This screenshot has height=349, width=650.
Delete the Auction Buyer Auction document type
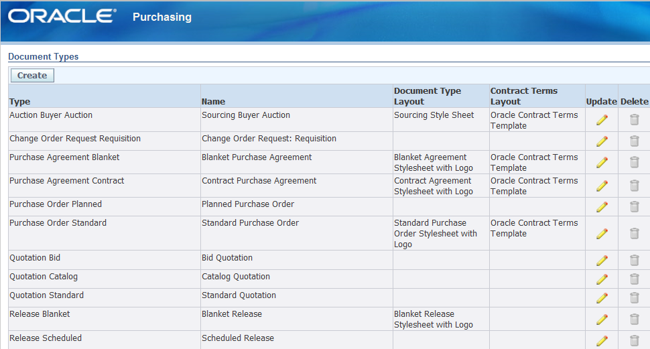pos(634,120)
